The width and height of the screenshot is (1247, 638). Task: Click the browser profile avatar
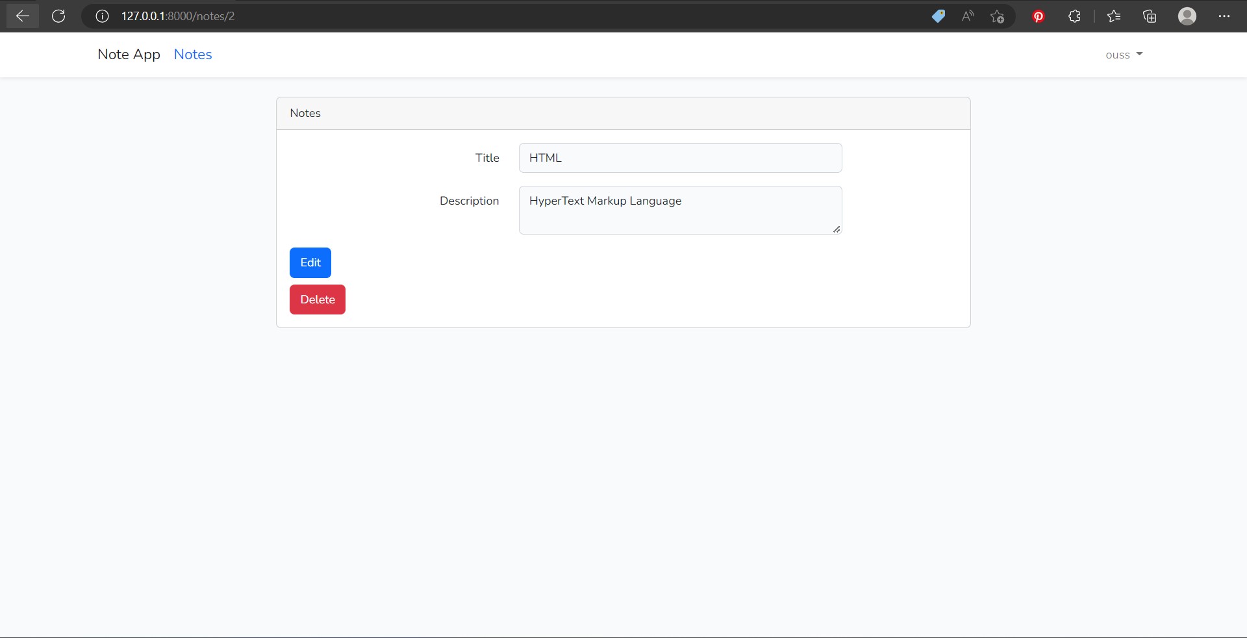1187,16
